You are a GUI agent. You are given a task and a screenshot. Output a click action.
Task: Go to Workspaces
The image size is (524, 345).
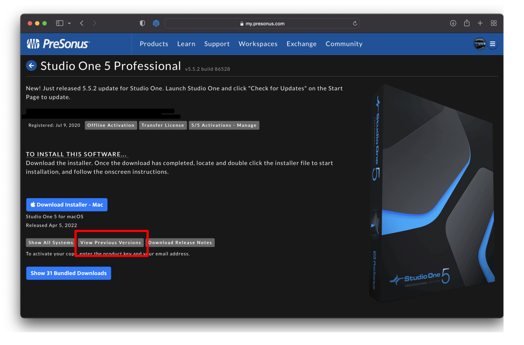[258, 44]
